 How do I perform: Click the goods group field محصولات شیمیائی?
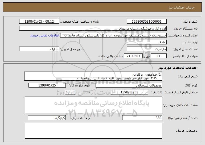(x=129, y=85)
